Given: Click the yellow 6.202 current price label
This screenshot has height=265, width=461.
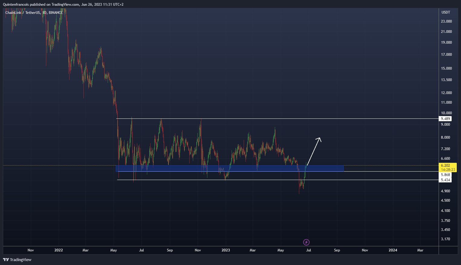Looking at the screenshot, I should 446,166.
